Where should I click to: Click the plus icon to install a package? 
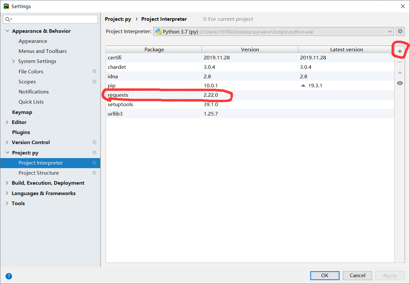click(400, 51)
